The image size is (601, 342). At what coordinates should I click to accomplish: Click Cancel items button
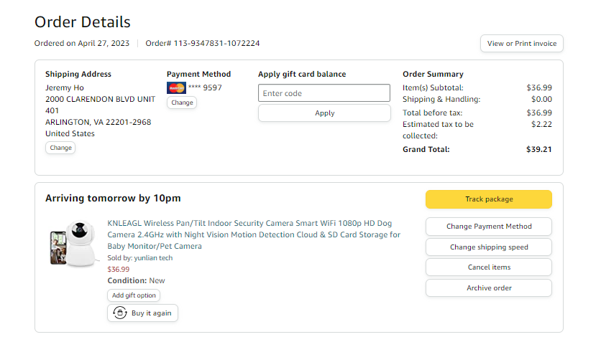489,267
